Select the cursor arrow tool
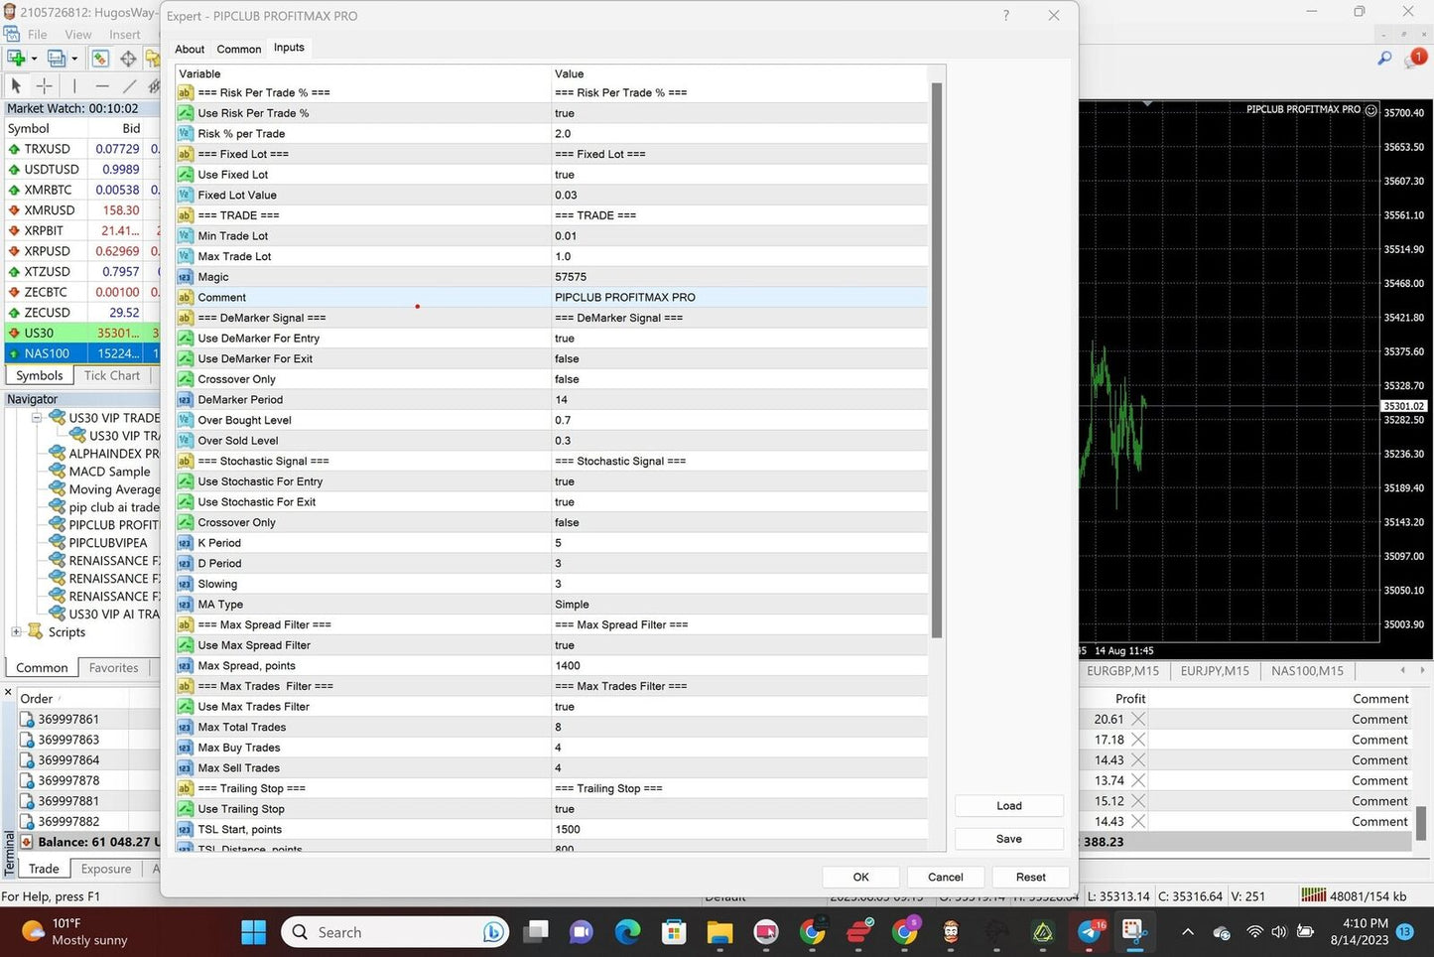 [16, 86]
